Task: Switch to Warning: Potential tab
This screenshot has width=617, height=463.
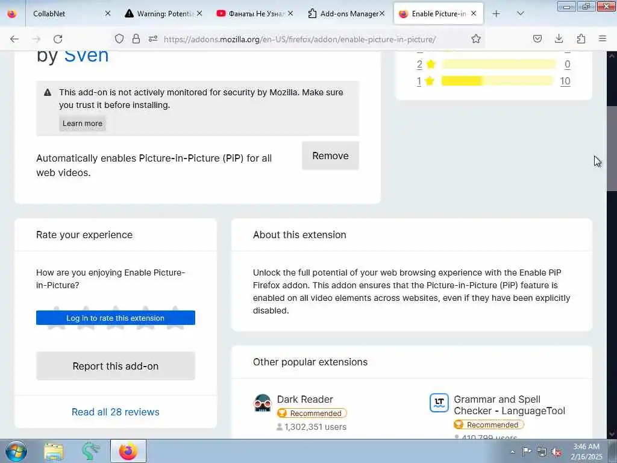Action: [163, 13]
